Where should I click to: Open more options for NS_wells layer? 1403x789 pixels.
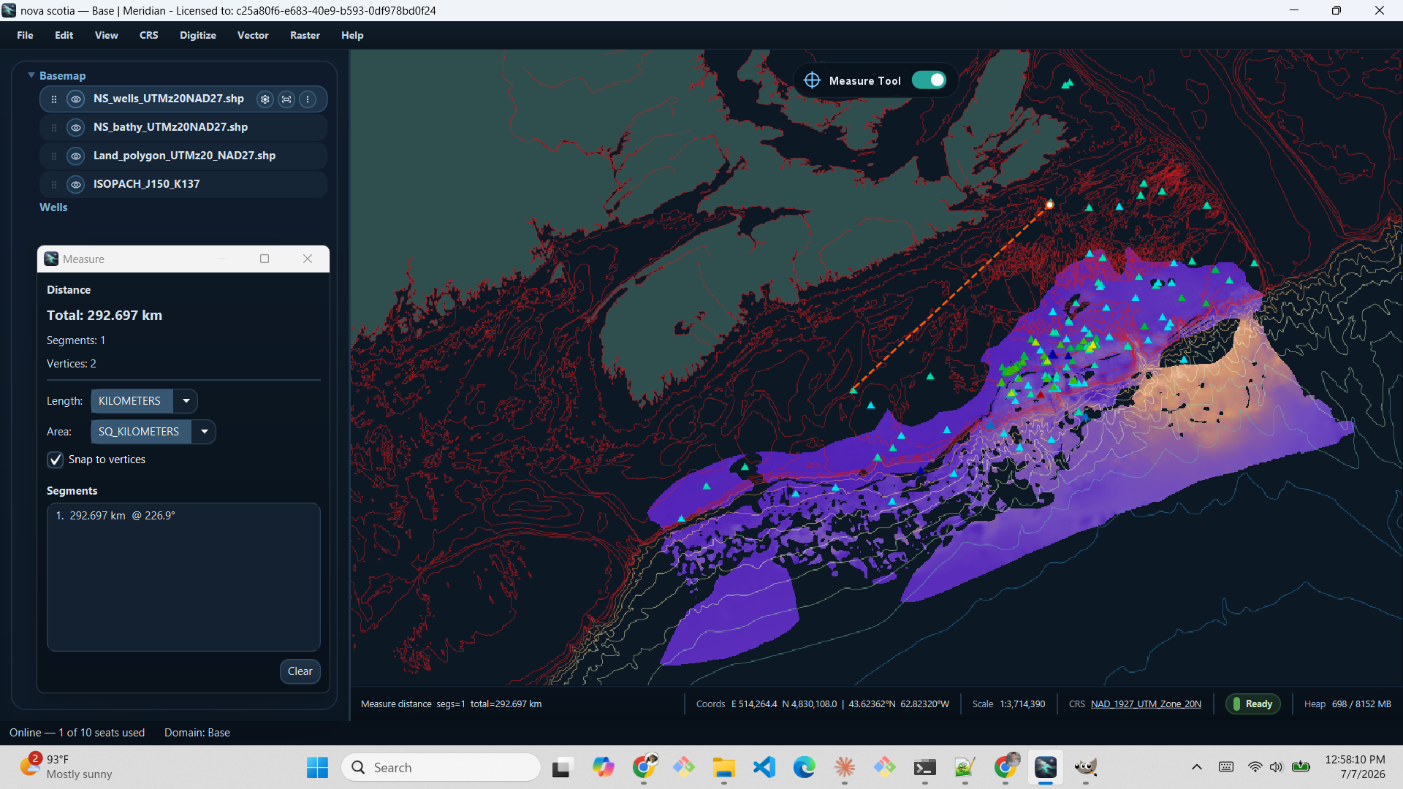click(x=308, y=99)
